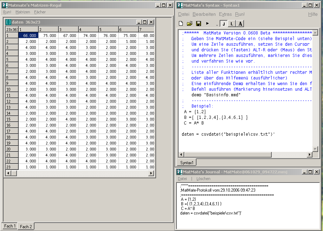
Task: Click the daten matrix horizontal scrollbar right arrow
Action: (x=151, y=173)
